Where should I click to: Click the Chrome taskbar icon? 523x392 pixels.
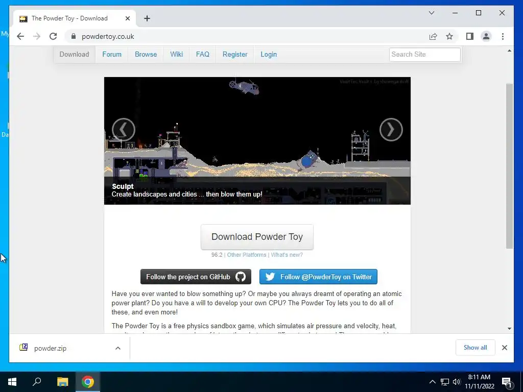(x=88, y=382)
